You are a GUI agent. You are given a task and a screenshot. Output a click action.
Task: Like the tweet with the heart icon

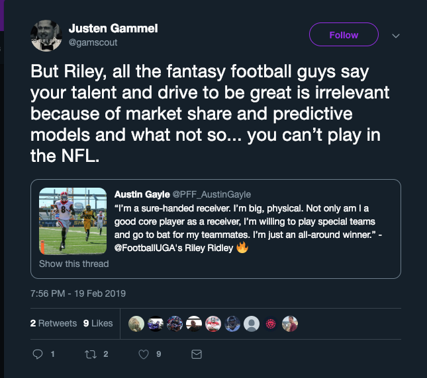143,355
